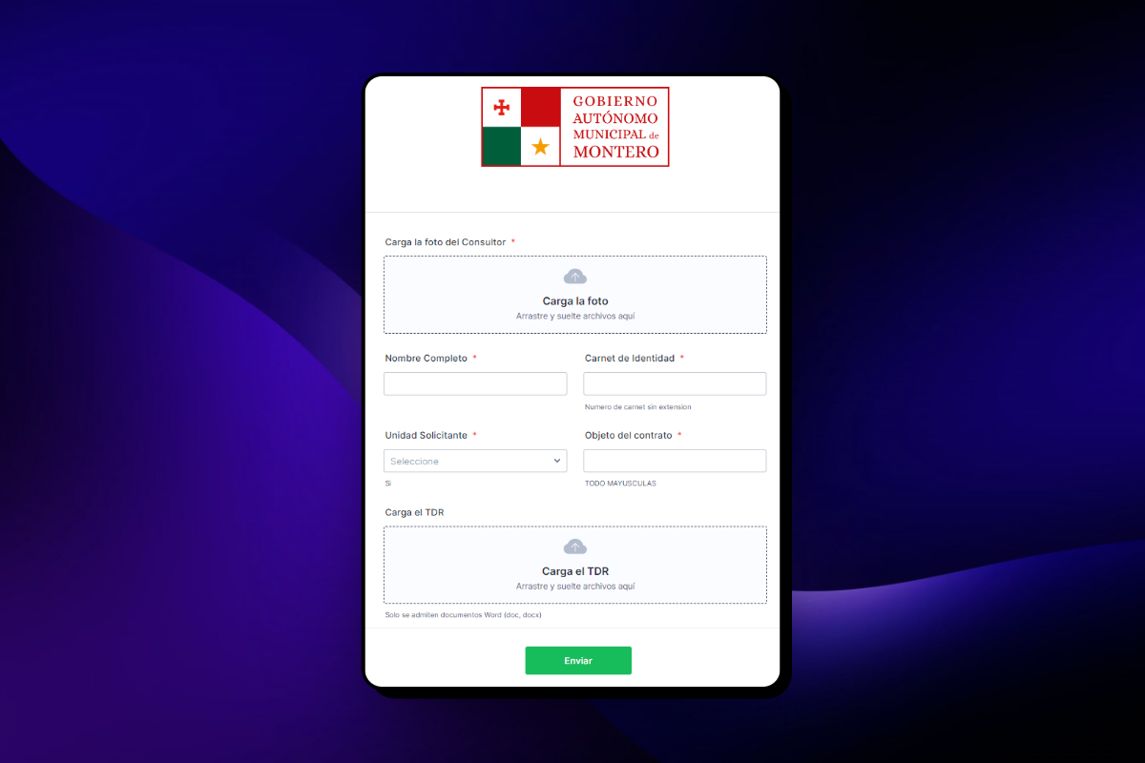Click the Carnet de Identidad field label
Screen dimensions: 1145x763
pyautogui.click(x=630, y=359)
